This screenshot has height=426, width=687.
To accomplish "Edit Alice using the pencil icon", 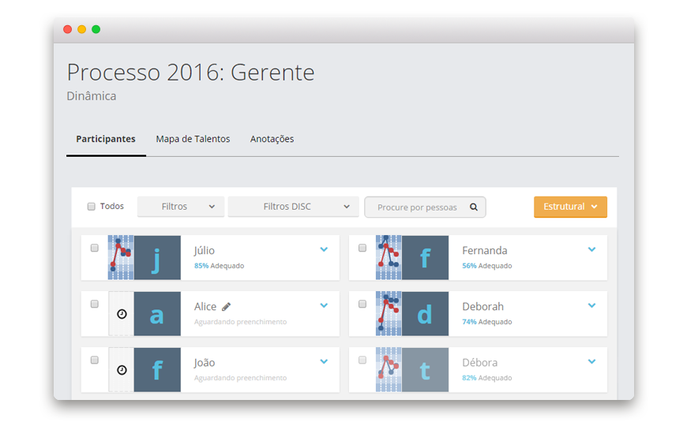I will pyautogui.click(x=226, y=306).
